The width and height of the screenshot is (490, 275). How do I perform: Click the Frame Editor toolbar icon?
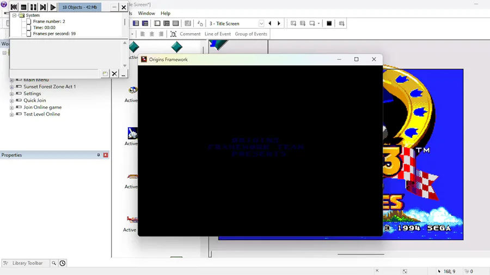tap(157, 23)
